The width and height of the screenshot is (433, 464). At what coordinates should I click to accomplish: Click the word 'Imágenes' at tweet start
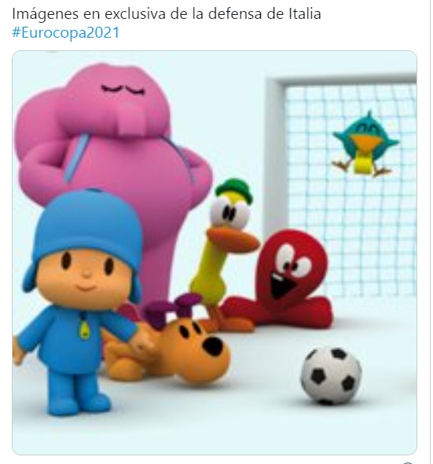pos(46,14)
